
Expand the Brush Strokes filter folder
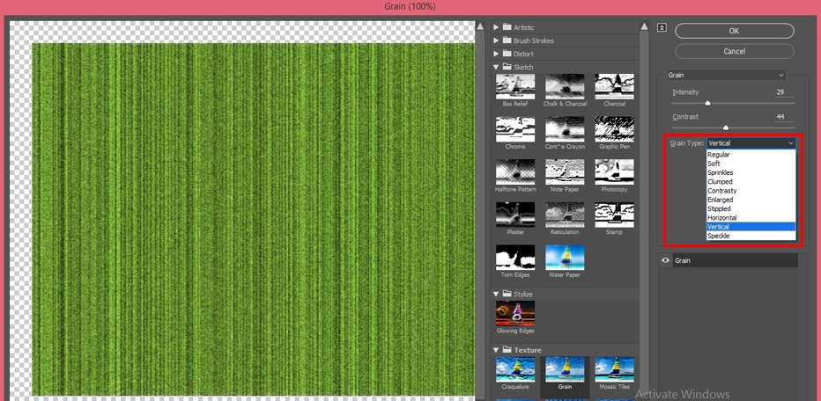(496, 40)
